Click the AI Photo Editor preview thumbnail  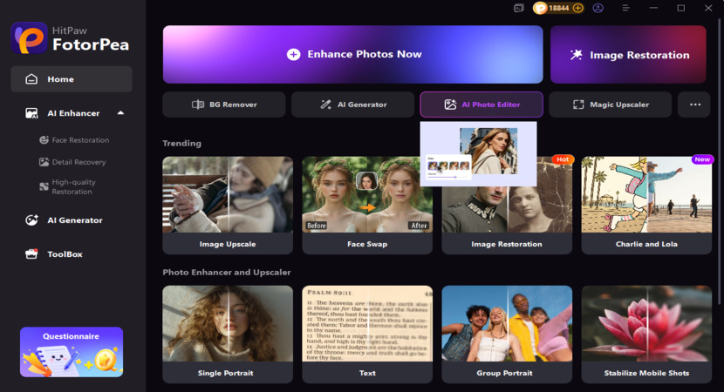click(478, 153)
